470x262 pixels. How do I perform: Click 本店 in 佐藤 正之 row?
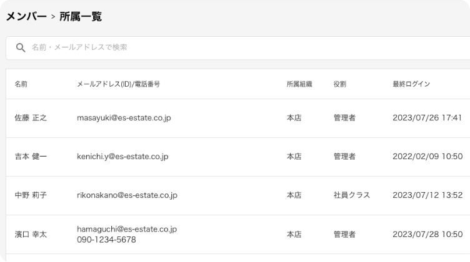pyautogui.click(x=294, y=118)
